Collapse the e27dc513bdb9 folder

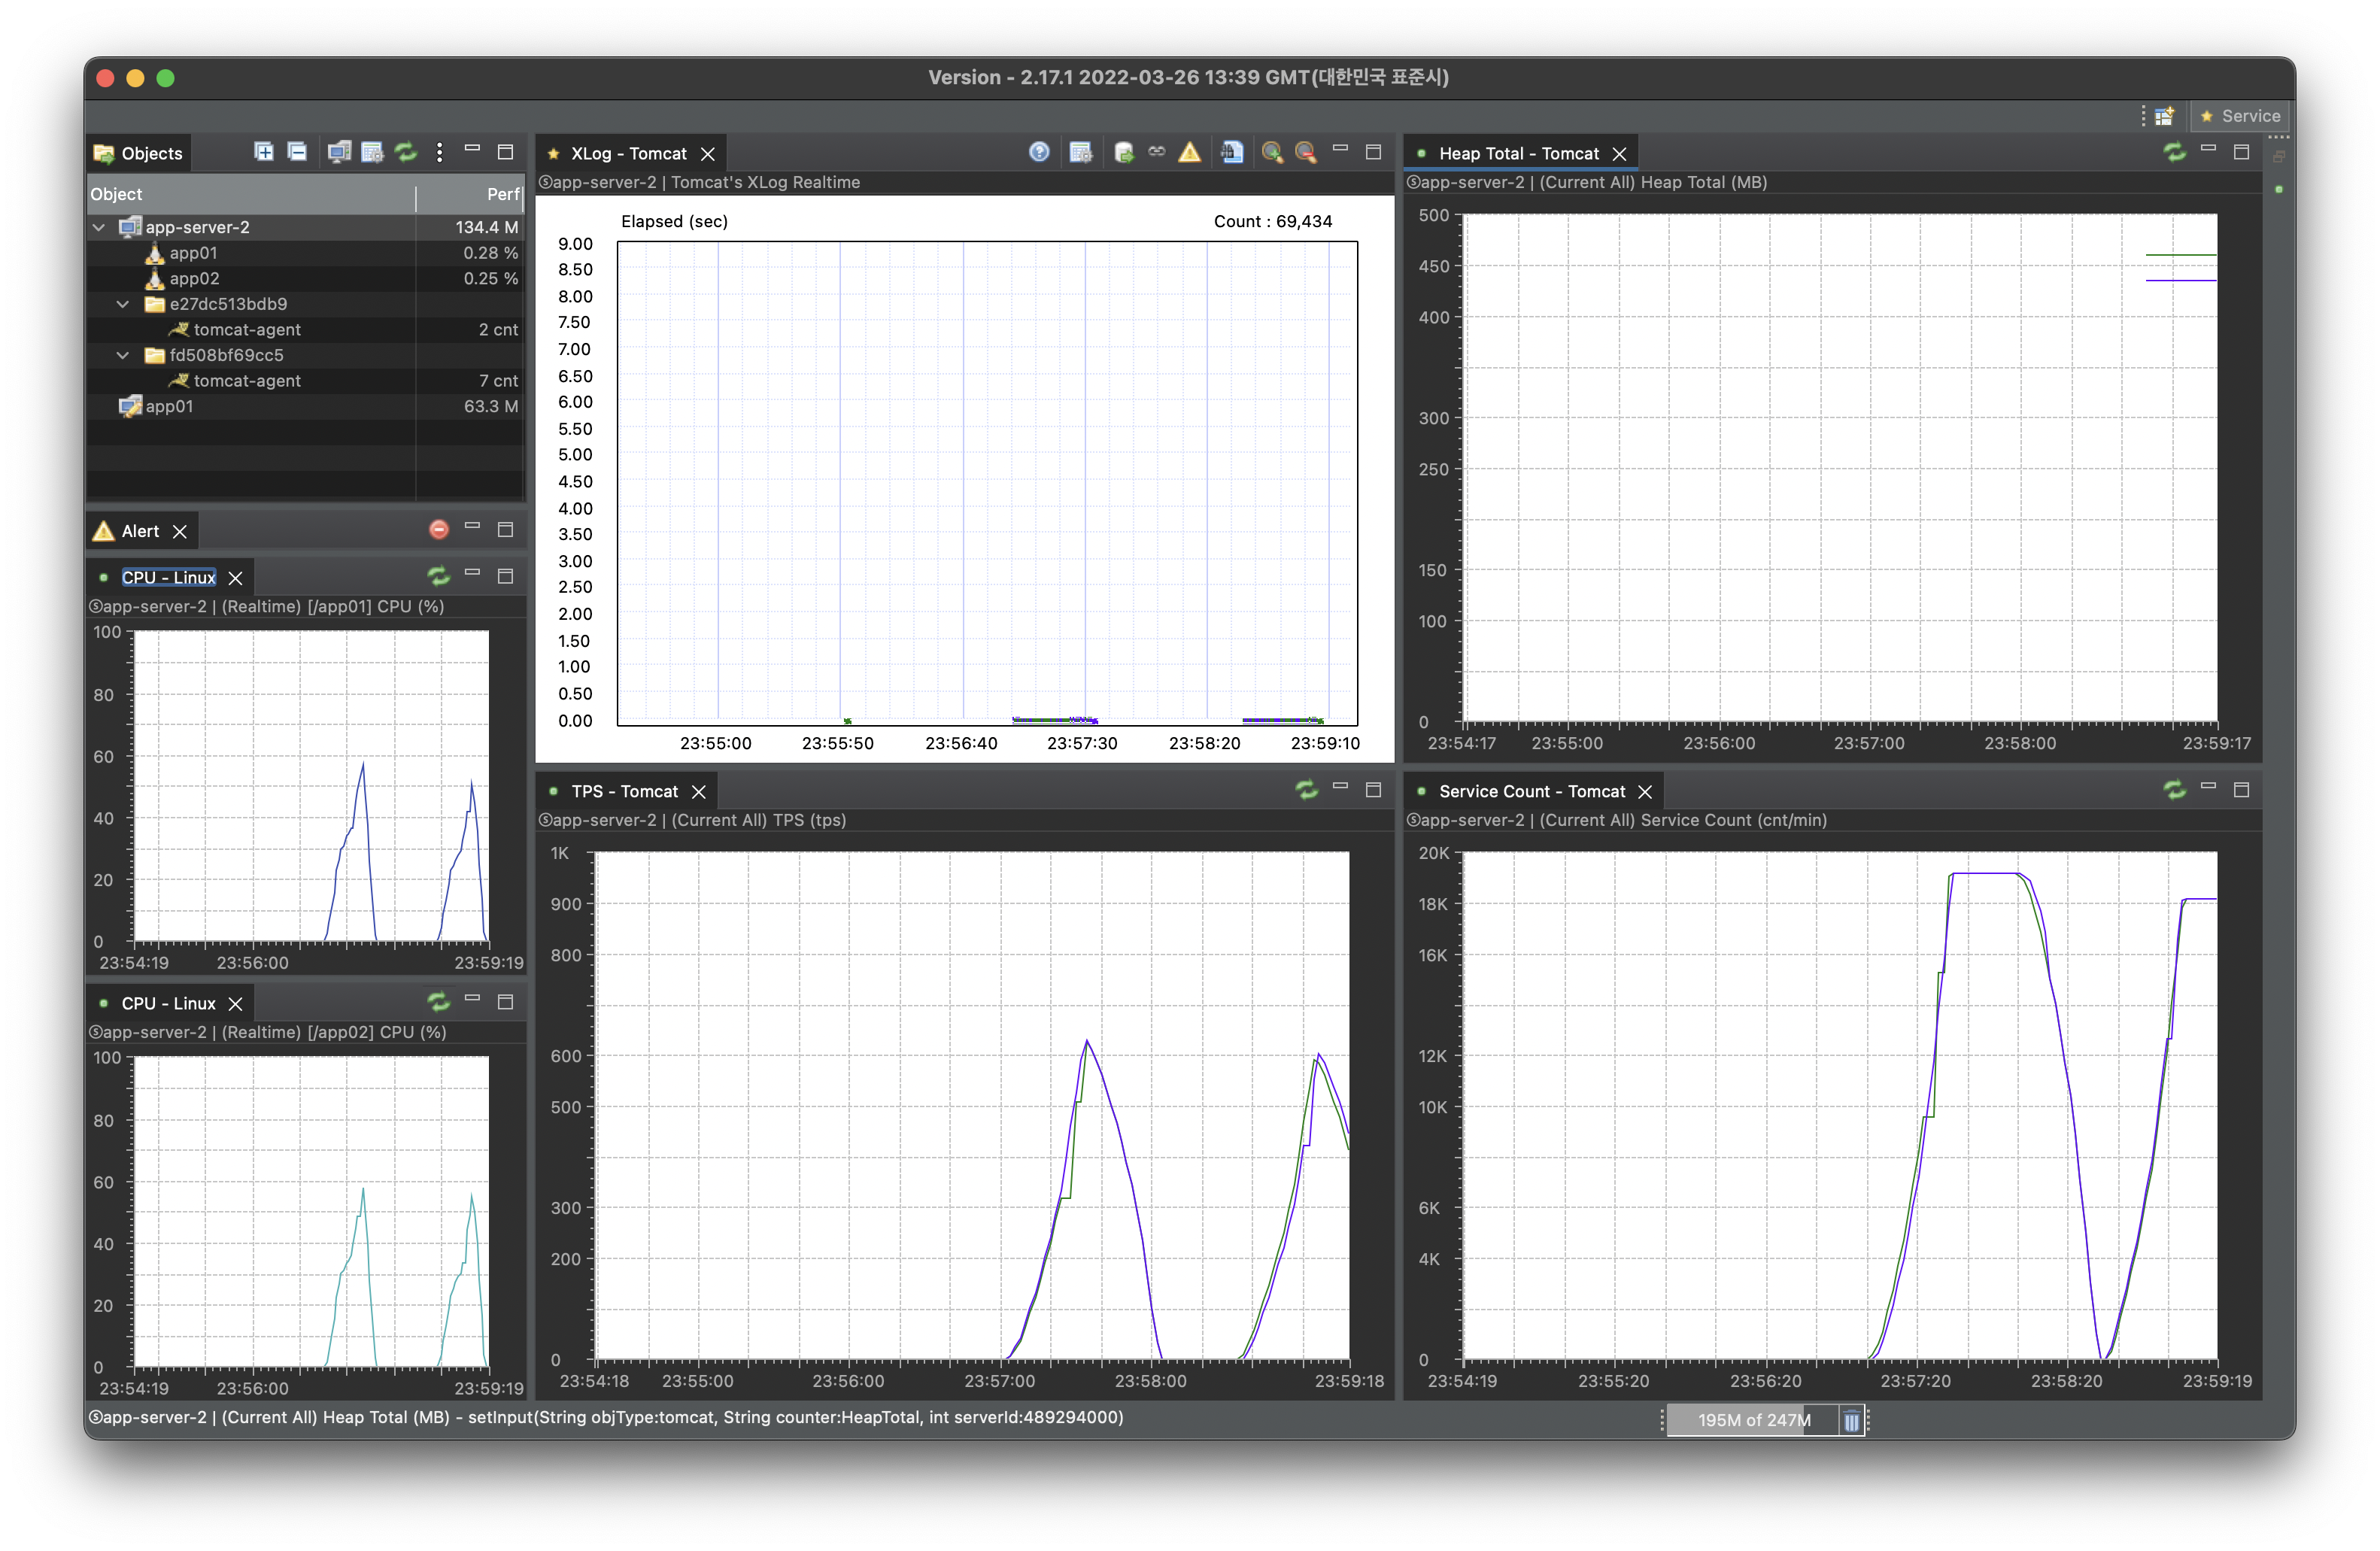[x=123, y=304]
